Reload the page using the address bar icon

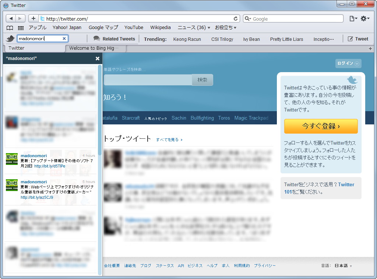(236, 18)
